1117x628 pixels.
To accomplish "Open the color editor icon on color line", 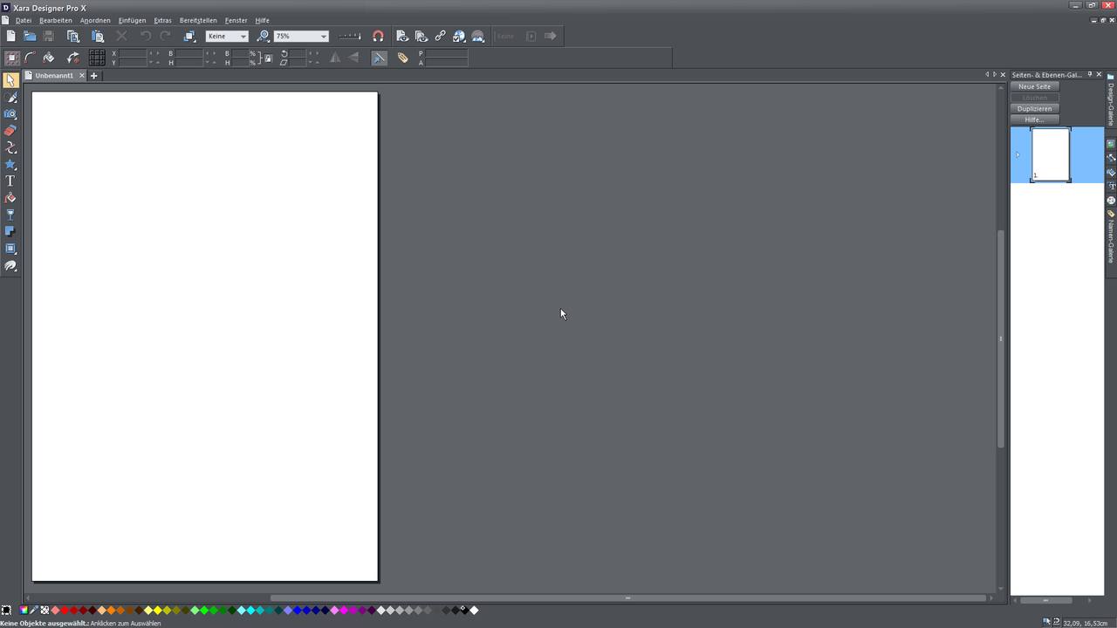I will click(x=24, y=611).
